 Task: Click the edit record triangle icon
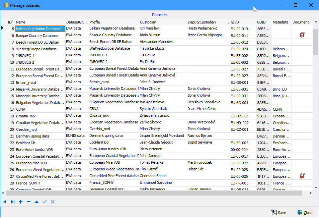tap(36, 202)
